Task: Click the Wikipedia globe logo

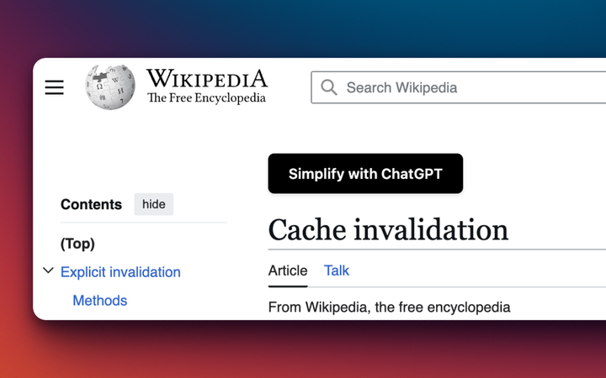Action: coord(110,87)
